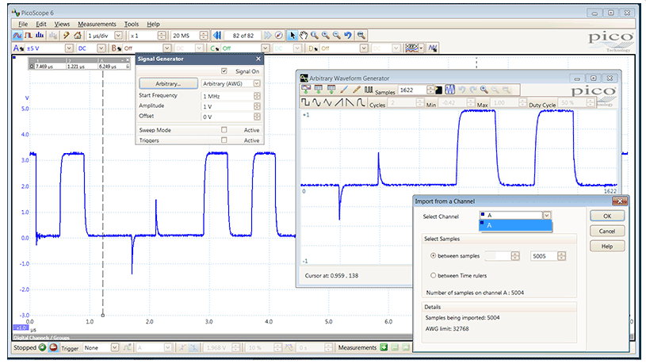Click the Signal Generator toolbar icon
Image resolution: width=646 pixels, height=364 pixels.
click(x=432, y=48)
